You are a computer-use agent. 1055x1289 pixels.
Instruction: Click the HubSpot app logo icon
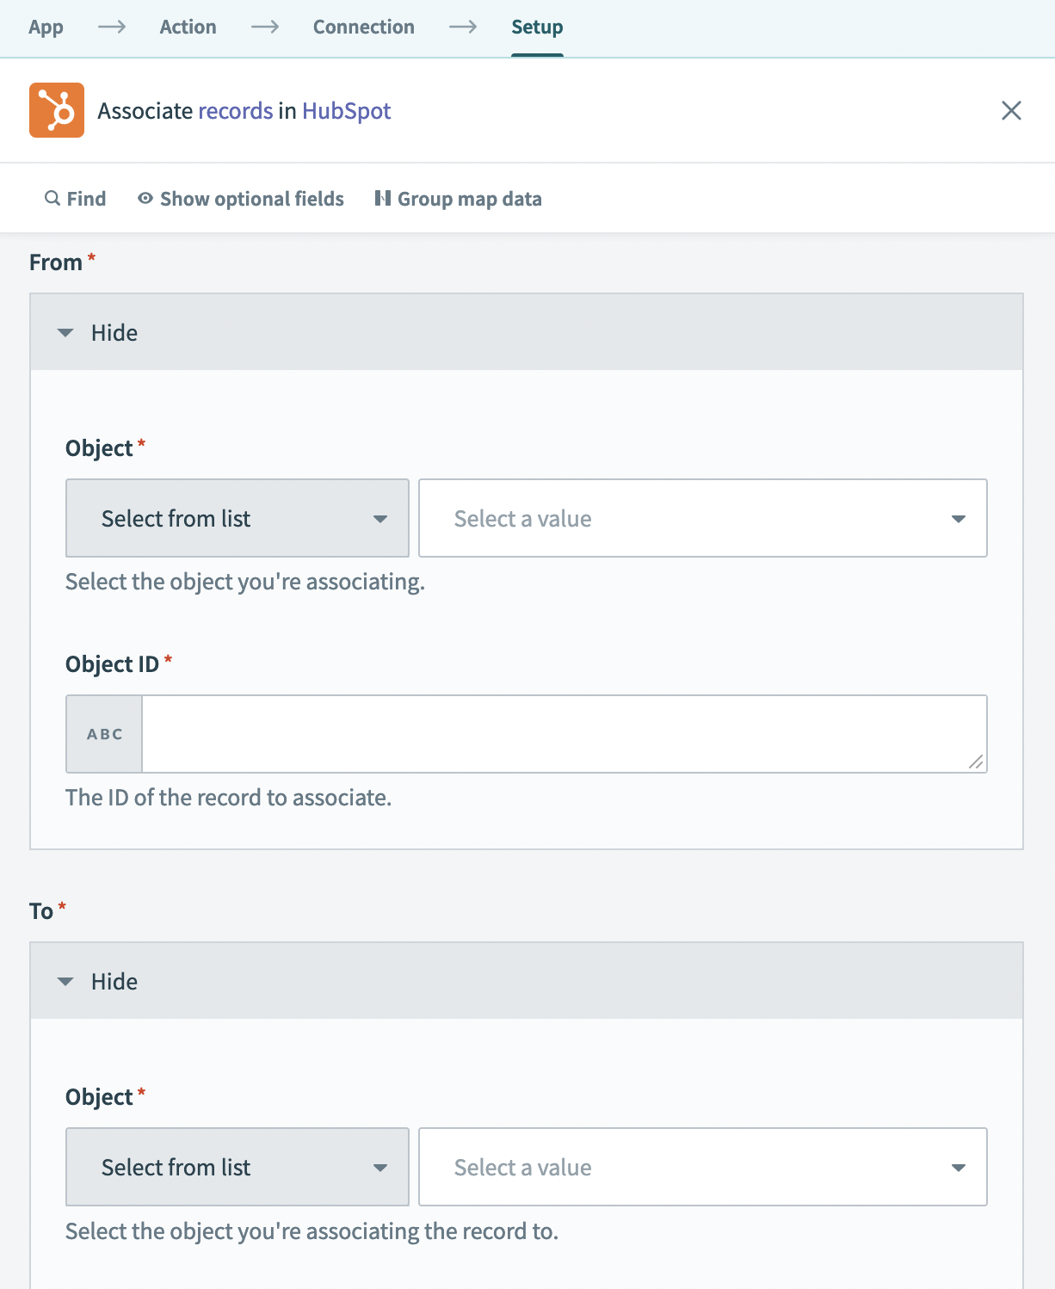57,110
